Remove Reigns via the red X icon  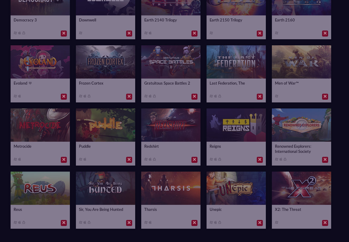click(x=260, y=160)
